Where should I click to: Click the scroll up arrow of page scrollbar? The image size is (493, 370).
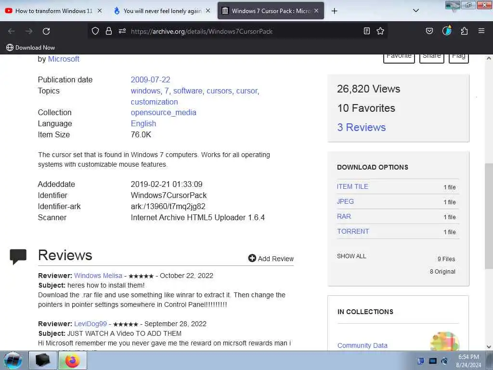(x=489, y=58)
